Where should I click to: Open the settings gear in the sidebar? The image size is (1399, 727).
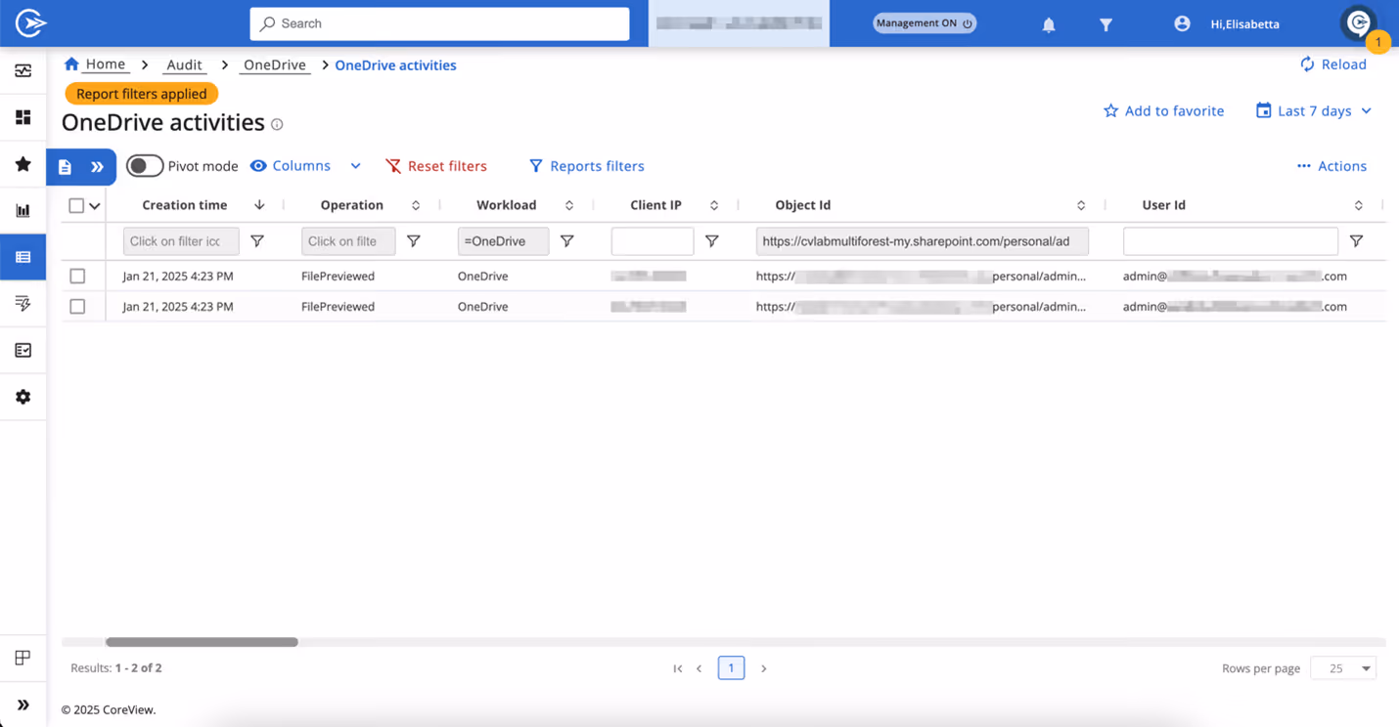coord(23,397)
